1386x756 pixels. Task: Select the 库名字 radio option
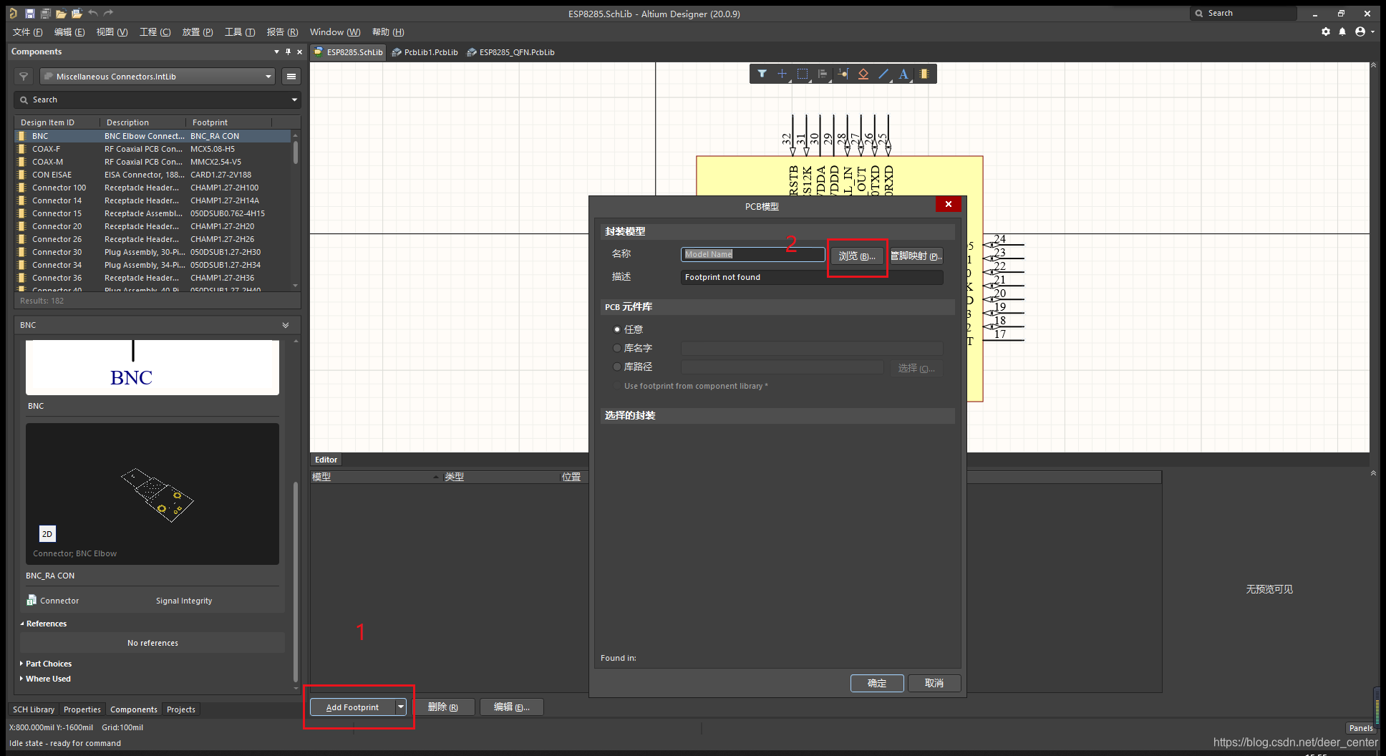click(617, 348)
